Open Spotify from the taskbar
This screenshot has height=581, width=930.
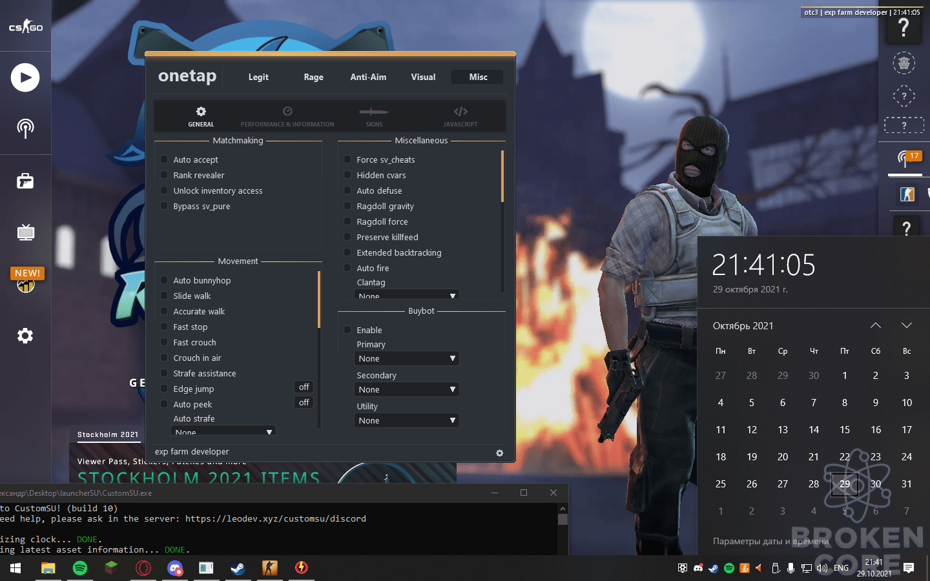click(80, 568)
